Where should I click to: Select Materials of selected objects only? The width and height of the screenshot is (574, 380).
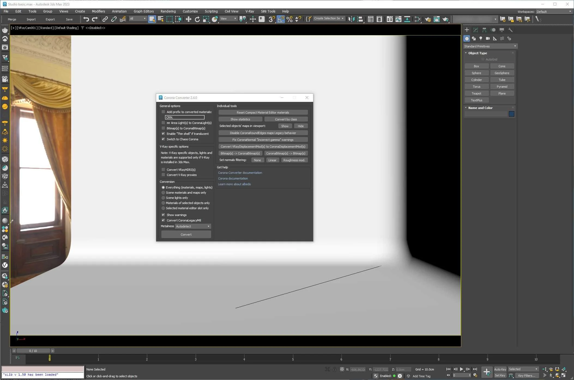pos(163,203)
